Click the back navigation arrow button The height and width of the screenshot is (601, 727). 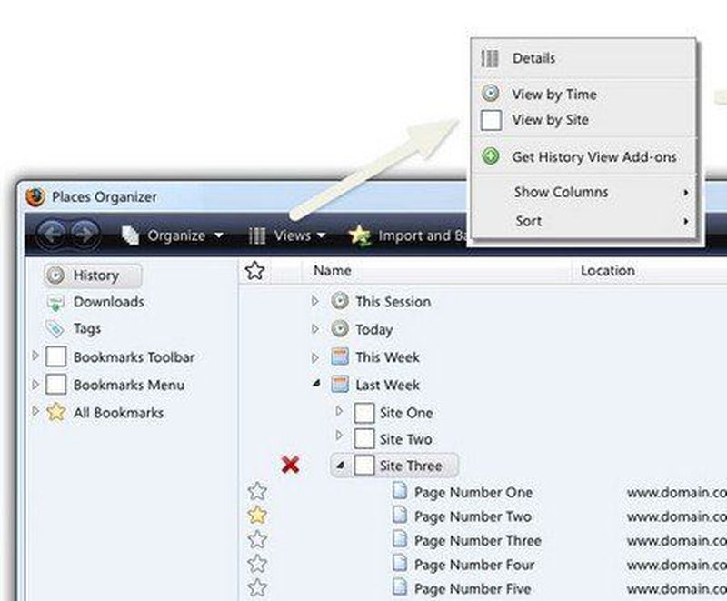54,235
